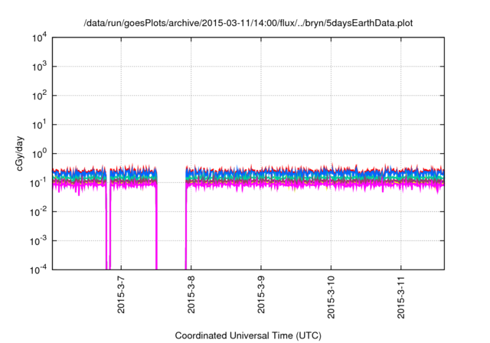The width and height of the screenshot is (490, 343).
Task: Click the plot file path title
Action: [248, 23]
